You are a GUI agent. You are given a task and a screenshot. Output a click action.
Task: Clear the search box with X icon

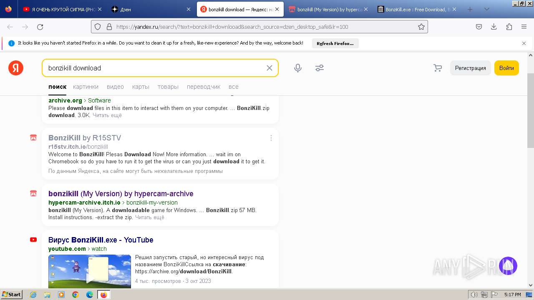click(x=270, y=68)
